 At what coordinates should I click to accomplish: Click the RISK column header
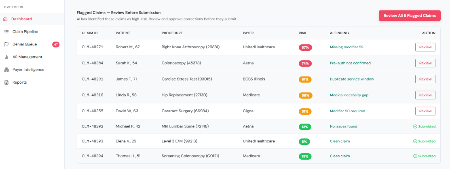pyautogui.click(x=302, y=33)
